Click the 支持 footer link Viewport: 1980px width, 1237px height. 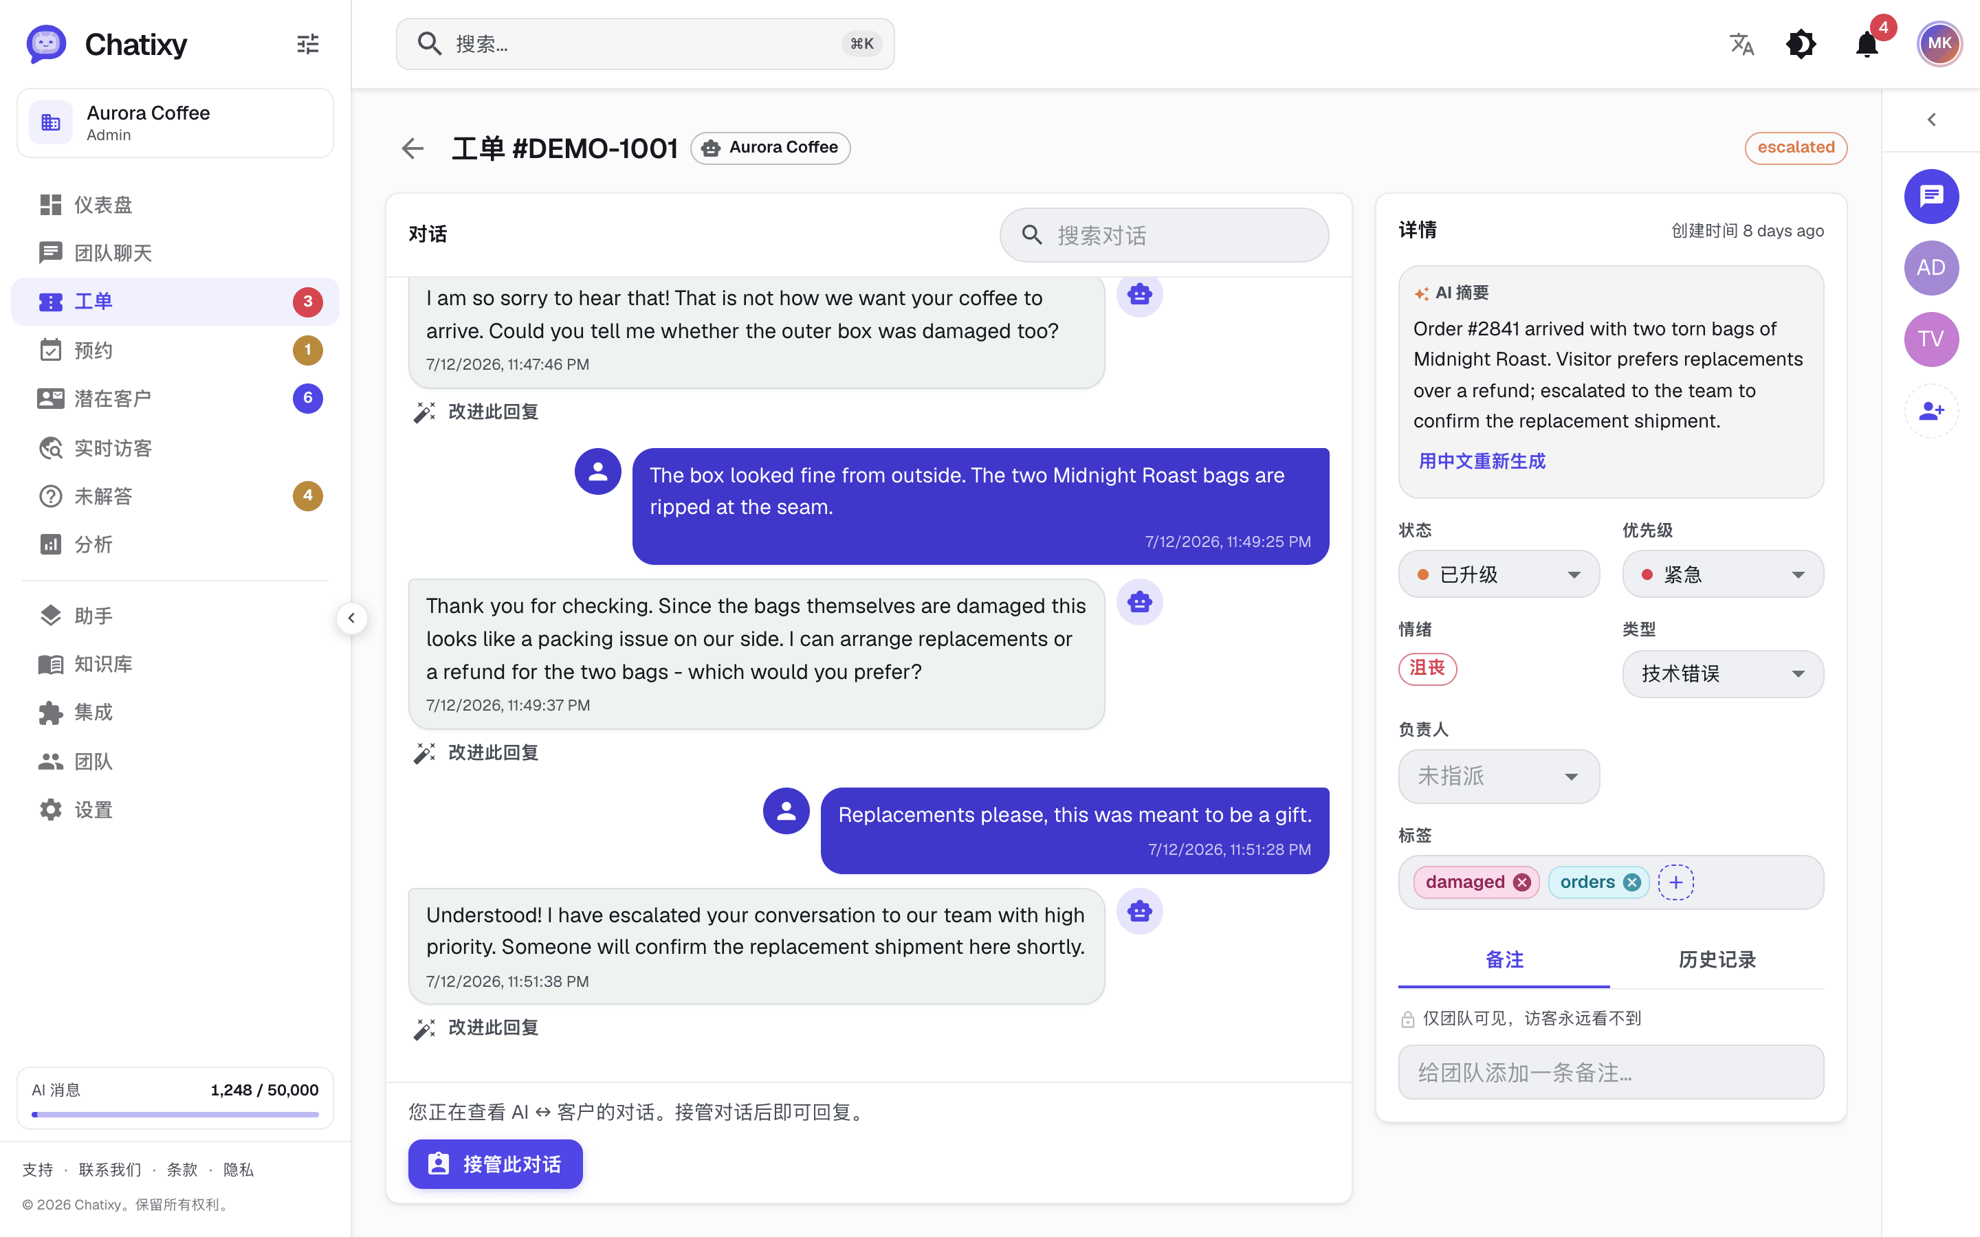tap(38, 1170)
